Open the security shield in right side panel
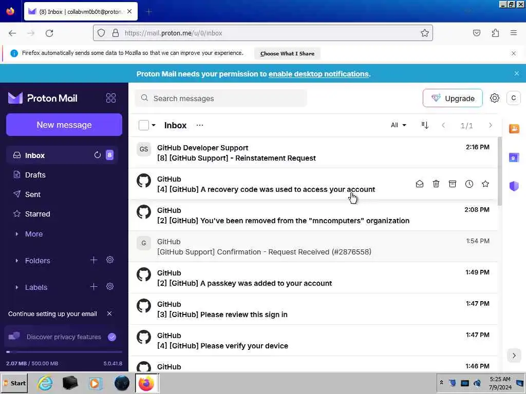 (x=514, y=186)
